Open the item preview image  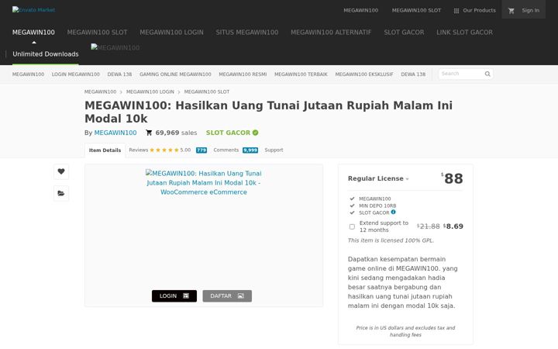204,183
